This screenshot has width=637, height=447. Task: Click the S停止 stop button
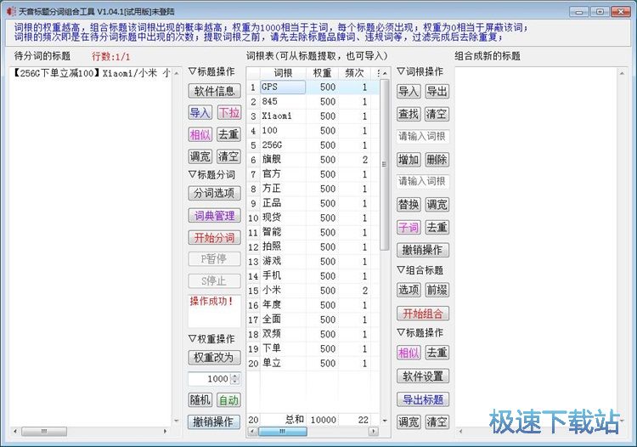[x=214, y=280]
